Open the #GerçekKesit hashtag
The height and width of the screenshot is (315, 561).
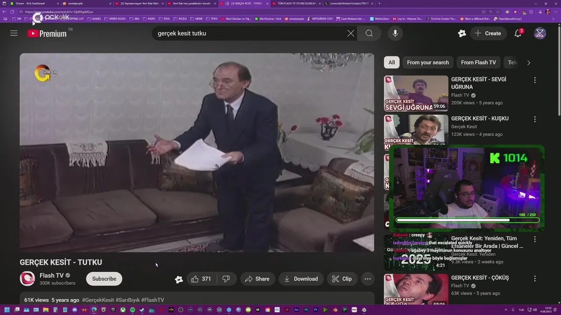point(98,300)
